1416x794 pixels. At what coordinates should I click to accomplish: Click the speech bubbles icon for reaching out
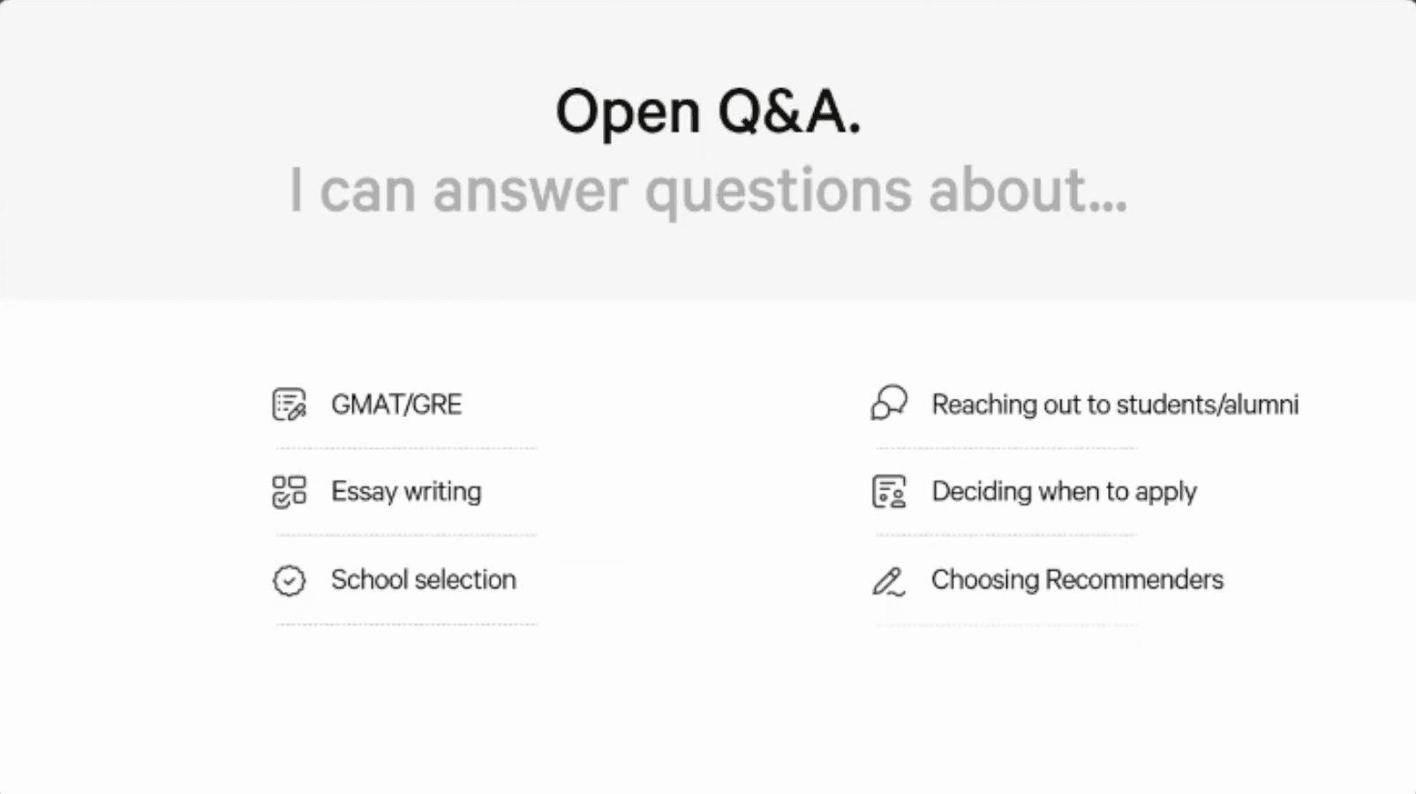coord(889,403)
